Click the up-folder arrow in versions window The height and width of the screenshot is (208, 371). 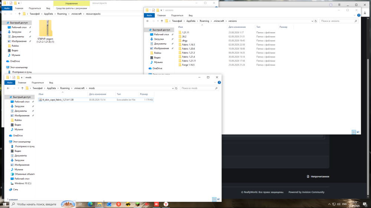click(162, 21)
